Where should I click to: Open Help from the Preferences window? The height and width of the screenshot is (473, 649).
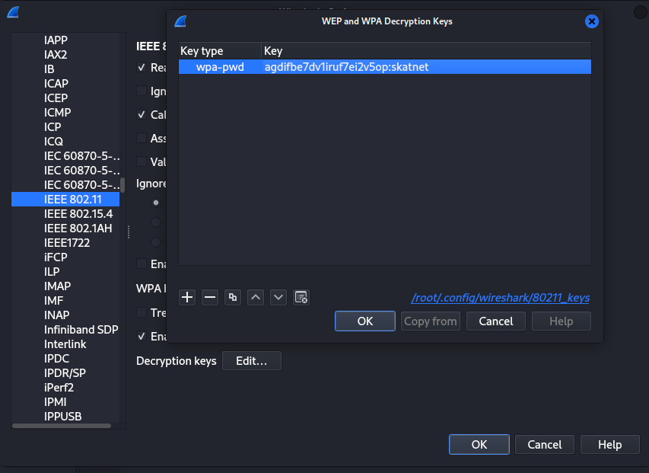(x=610, y=444)
